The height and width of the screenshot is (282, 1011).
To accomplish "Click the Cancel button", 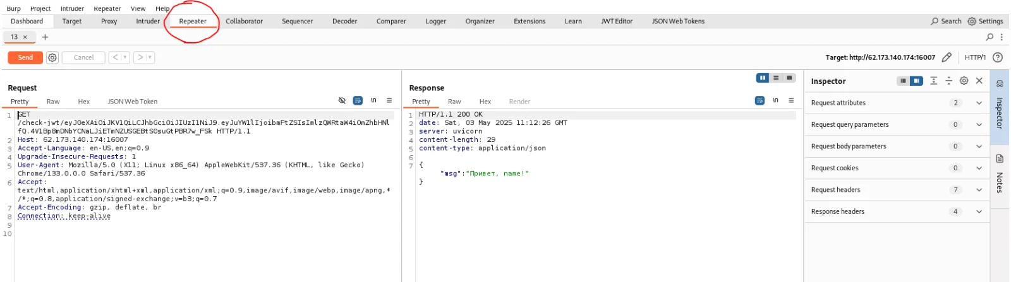I will (x=83, y=57).
